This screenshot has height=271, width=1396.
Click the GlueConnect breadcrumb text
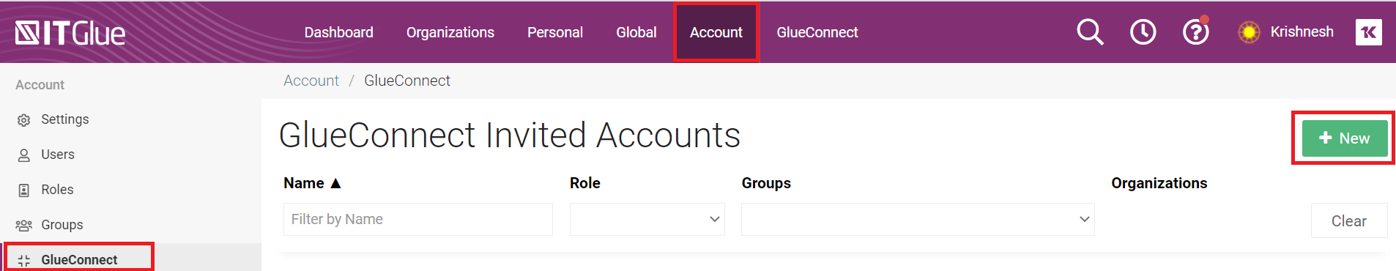407,81
